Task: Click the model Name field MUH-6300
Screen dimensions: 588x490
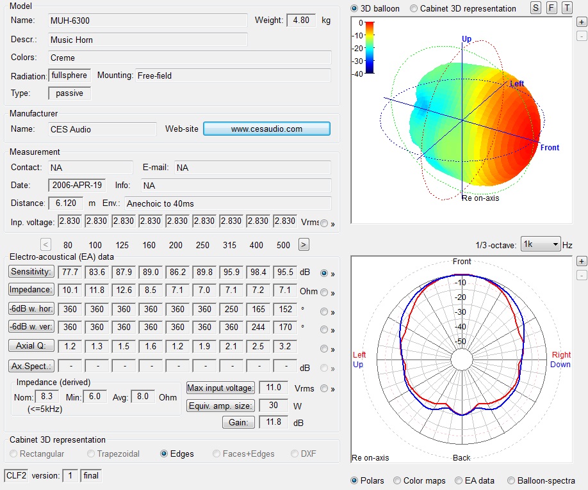Action: click(x=147, y=20)
